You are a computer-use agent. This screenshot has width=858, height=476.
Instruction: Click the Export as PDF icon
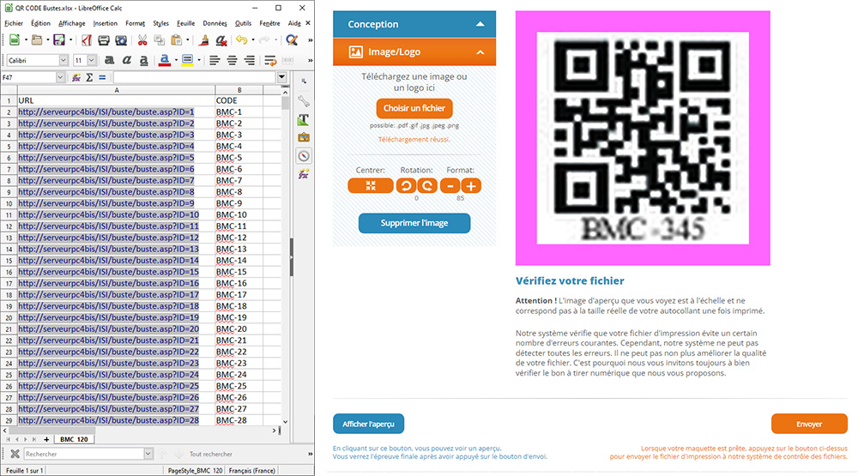tap(86, 40)
